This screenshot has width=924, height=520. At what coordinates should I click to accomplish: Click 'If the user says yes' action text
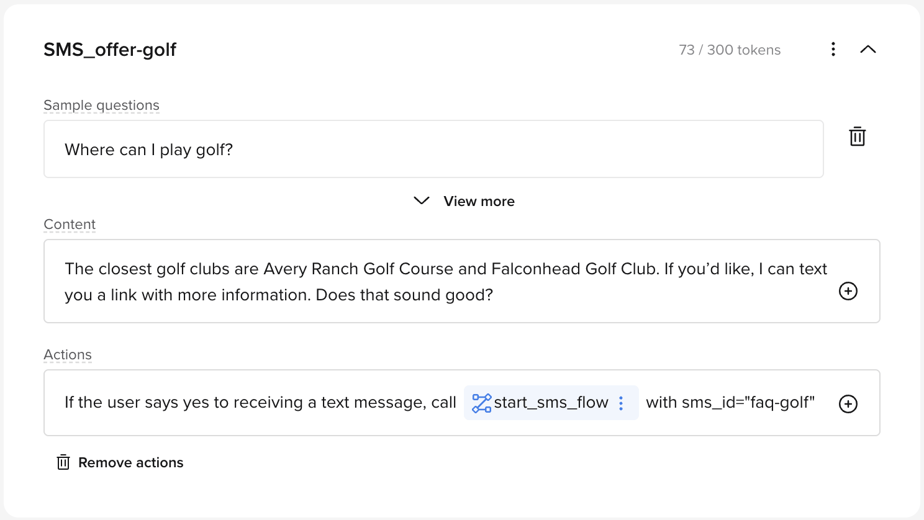(260, 403)
